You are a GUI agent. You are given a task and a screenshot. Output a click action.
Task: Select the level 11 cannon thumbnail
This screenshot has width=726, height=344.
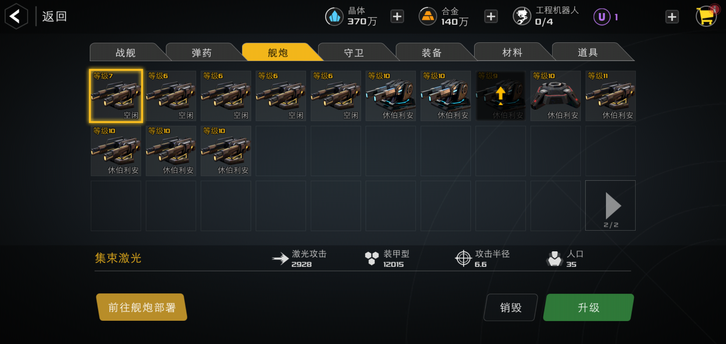point(610,96)
